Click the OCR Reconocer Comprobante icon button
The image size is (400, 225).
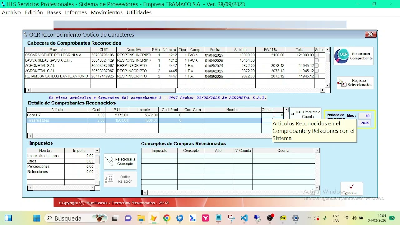tap(353, 56)
